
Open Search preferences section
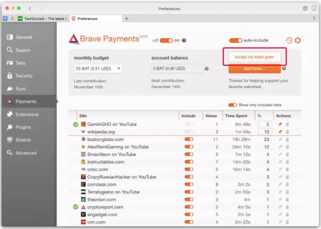(29, 50)
